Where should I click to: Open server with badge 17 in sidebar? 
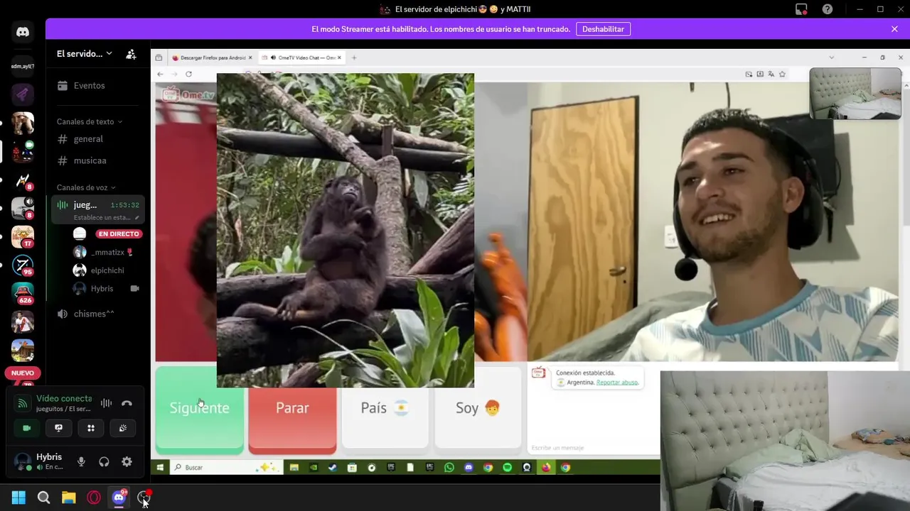click(23, 236)
